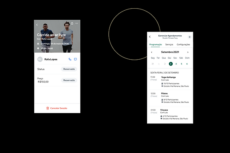Switch to the Serviços tab
The image size is (230, 153).
point(169,44)
